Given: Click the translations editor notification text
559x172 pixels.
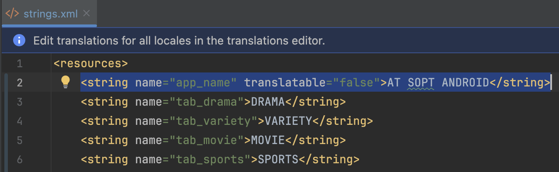Looking at the screenshot, I should [179, 41].
